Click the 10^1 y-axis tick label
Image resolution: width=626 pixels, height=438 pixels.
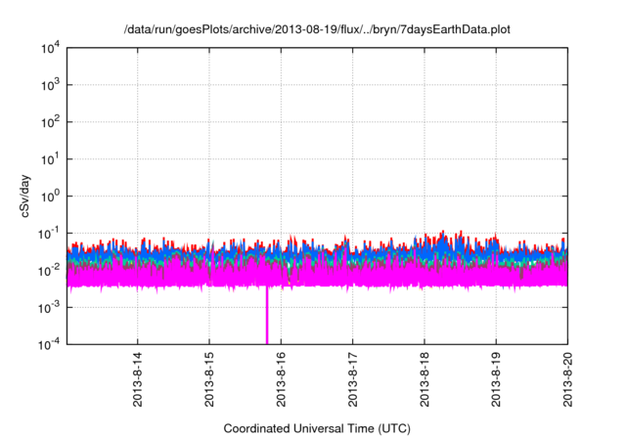tap(50, 159)
